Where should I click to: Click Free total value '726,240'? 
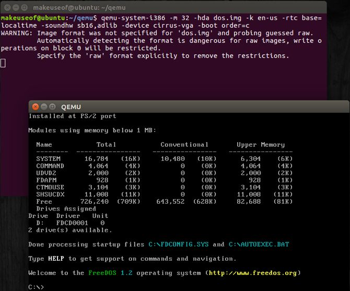pos(95,202)
